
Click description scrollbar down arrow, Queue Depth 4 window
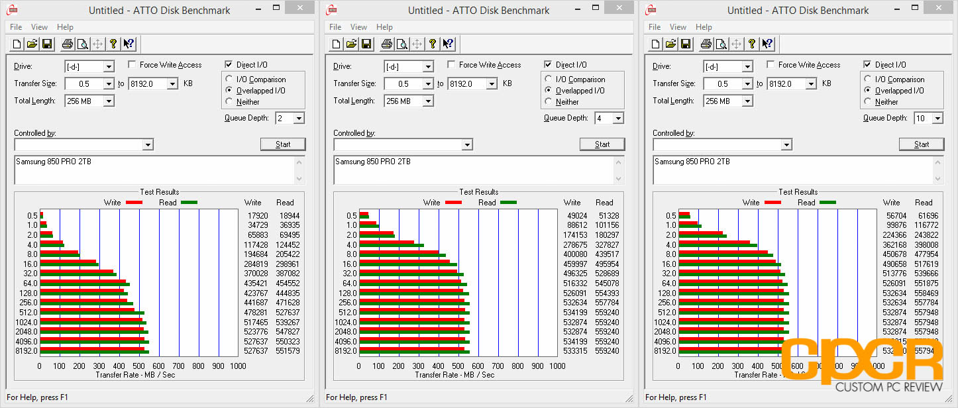pos(619,179)
